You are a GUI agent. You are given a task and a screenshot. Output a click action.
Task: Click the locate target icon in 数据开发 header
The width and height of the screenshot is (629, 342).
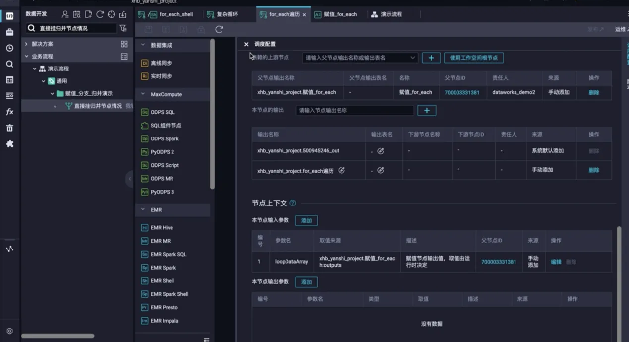click(111, 14)
